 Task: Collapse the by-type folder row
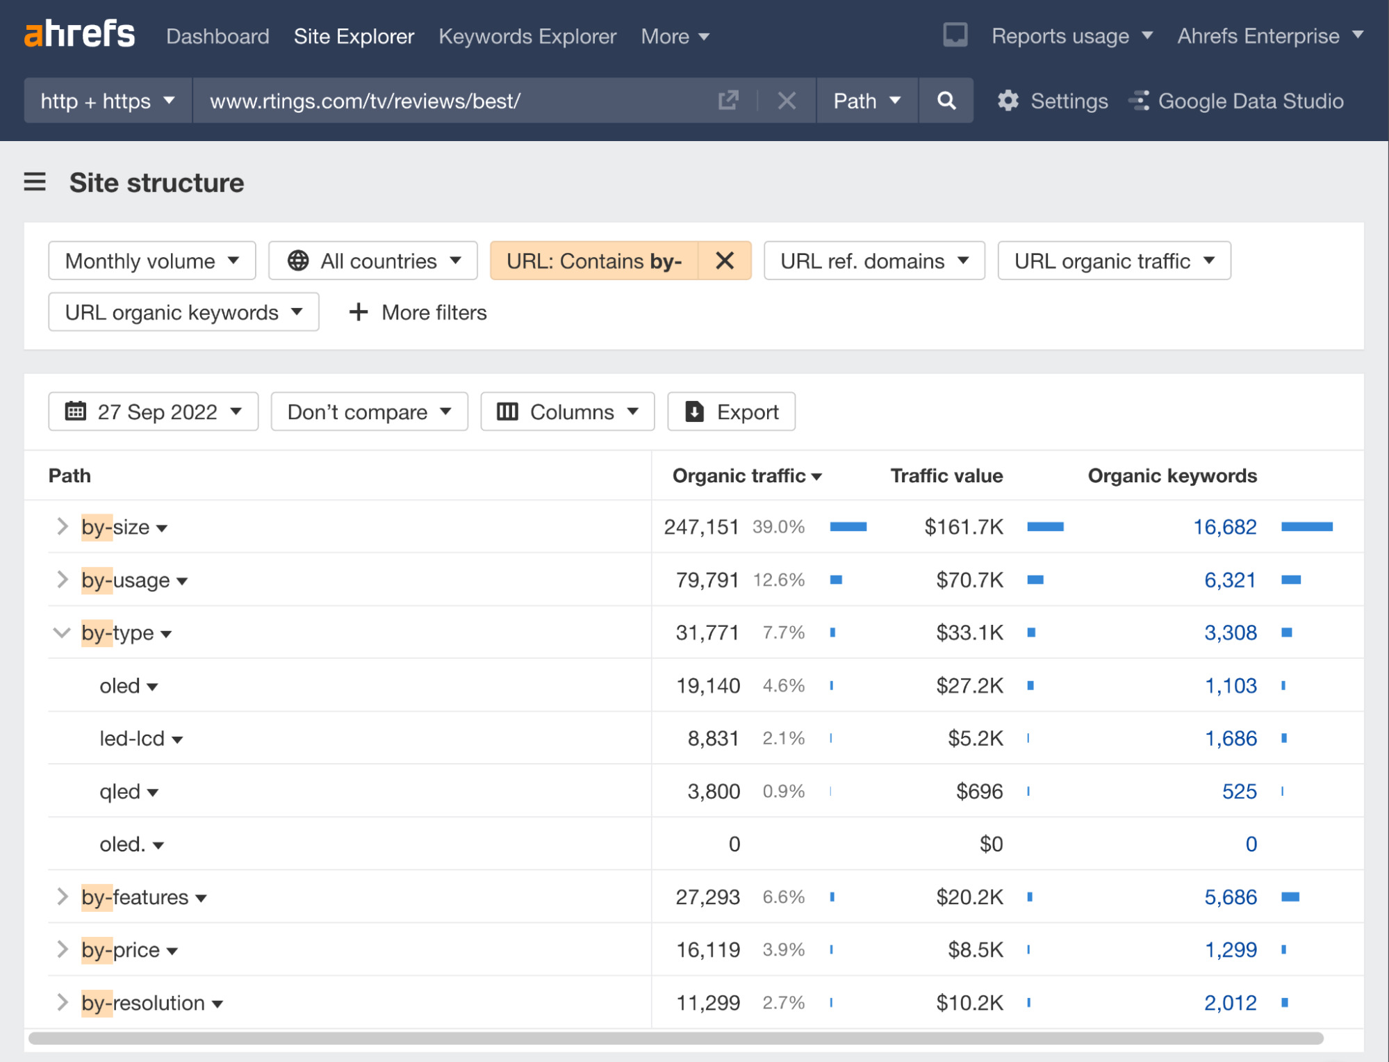[63, 632]
